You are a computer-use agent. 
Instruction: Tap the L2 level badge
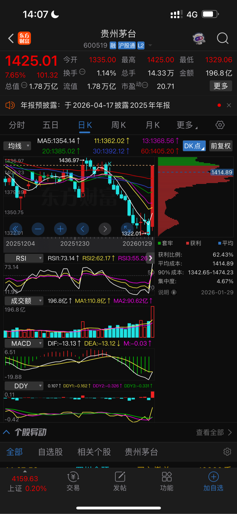(141, 45)
